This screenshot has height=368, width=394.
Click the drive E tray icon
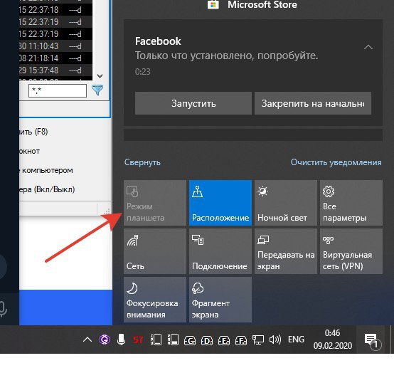point(224,340)
